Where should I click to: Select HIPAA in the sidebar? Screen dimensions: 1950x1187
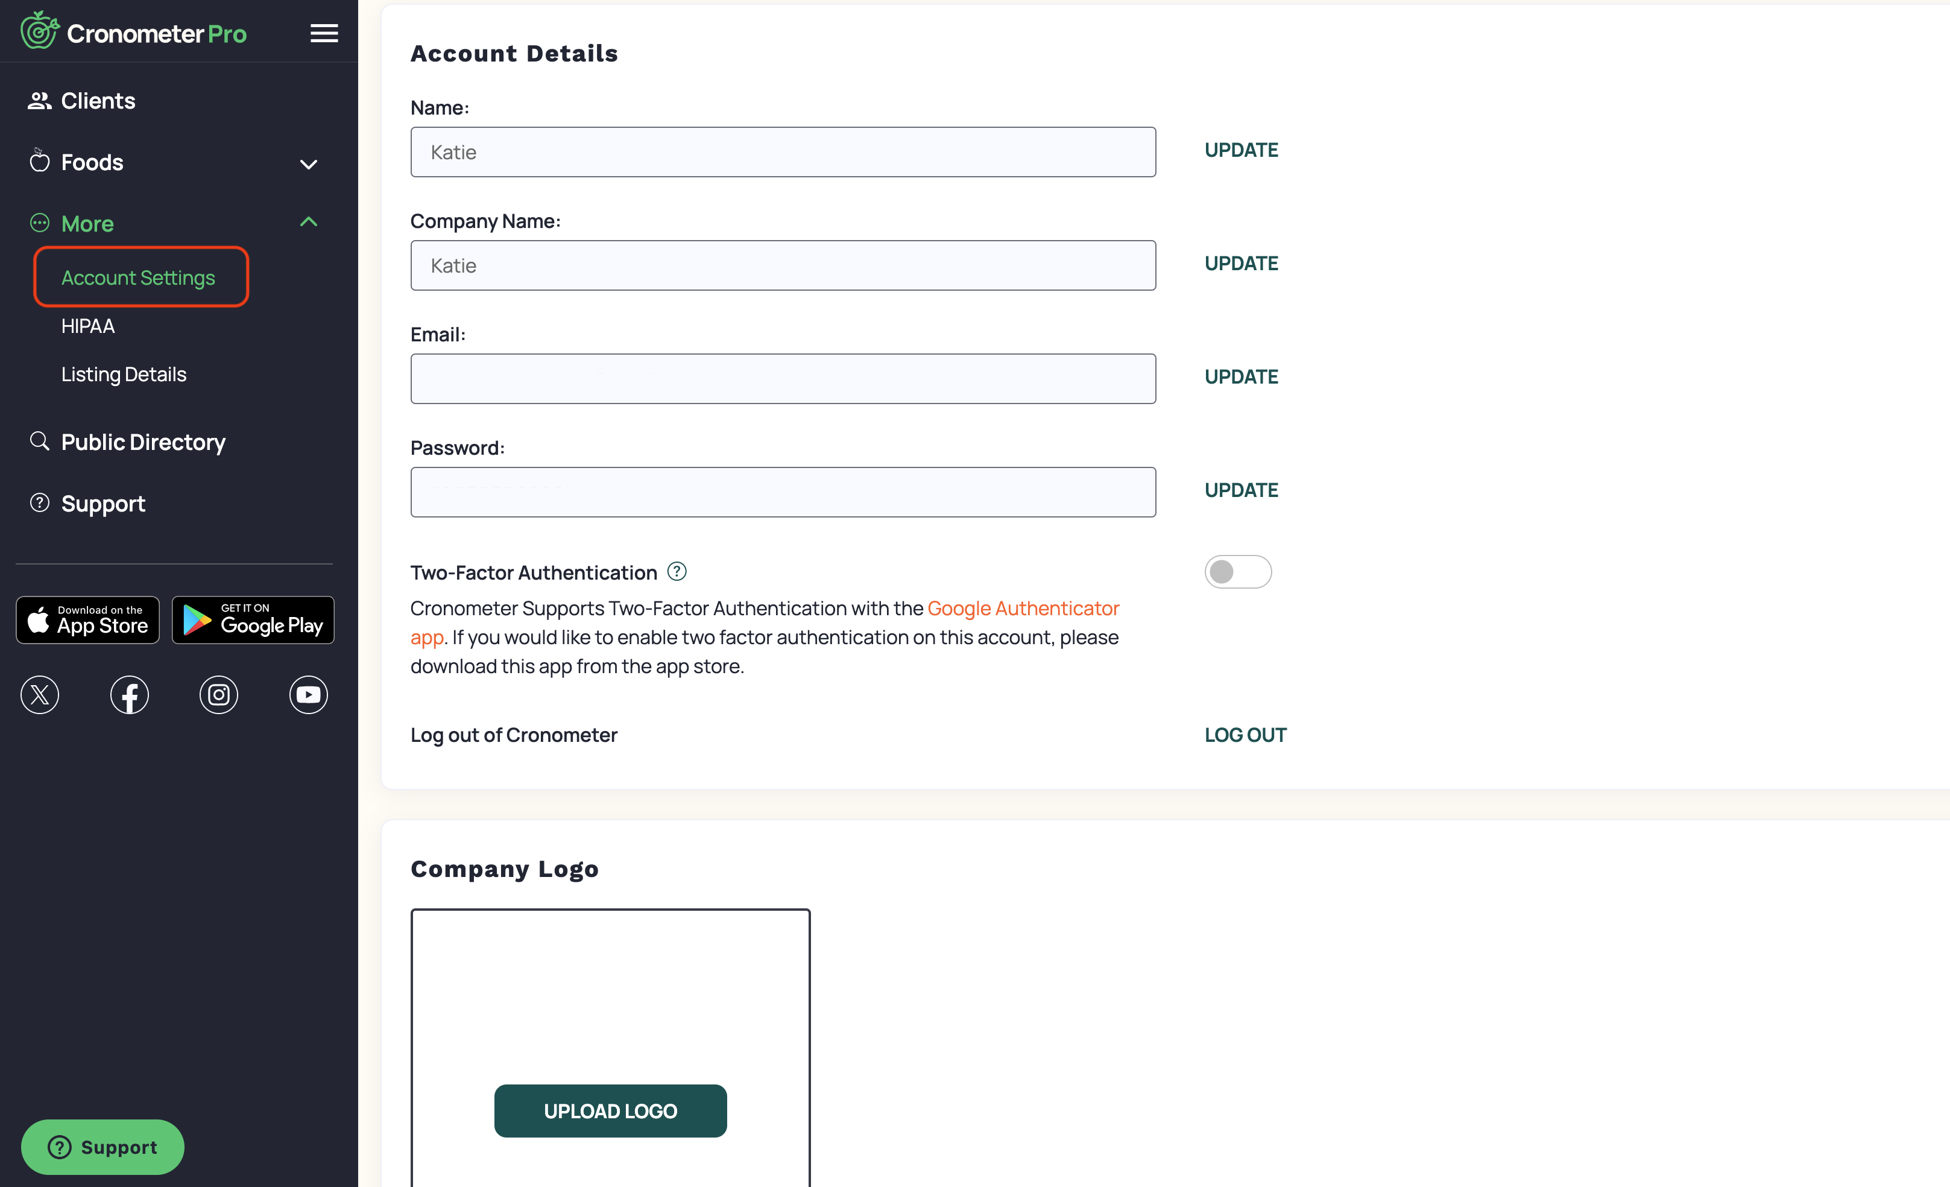click(x=88, y=326)
